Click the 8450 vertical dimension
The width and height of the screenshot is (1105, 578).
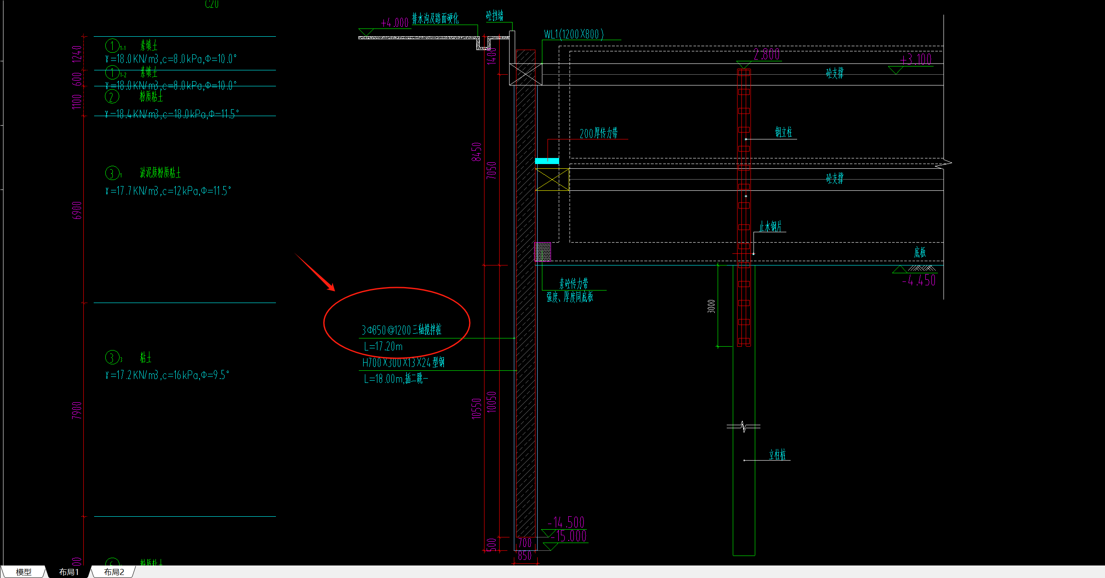click(476, 152)
